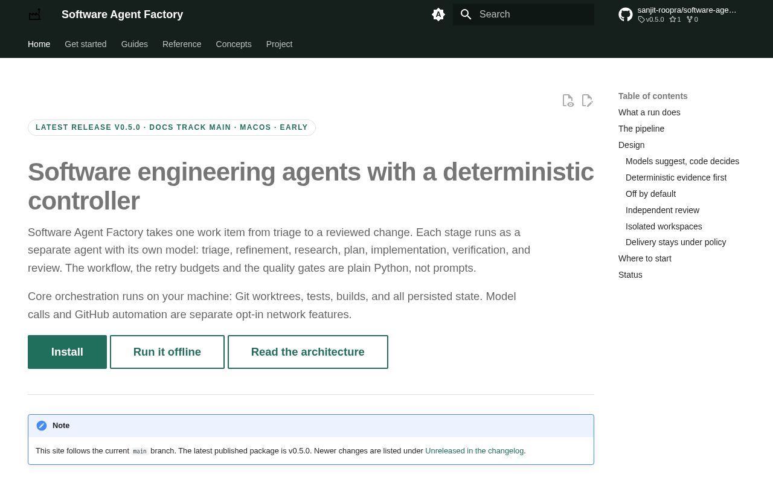Go to Models suggest, code decides
Image resolution: width=773 pixels, height=483 pixels.
682,161
